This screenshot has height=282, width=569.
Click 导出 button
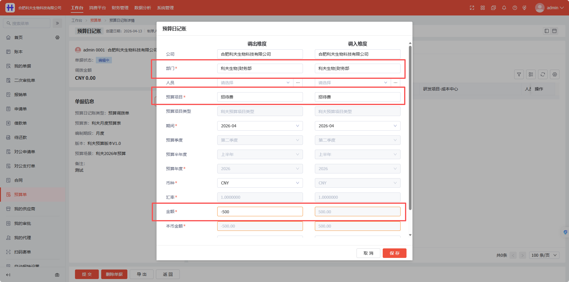click(142, 274)
